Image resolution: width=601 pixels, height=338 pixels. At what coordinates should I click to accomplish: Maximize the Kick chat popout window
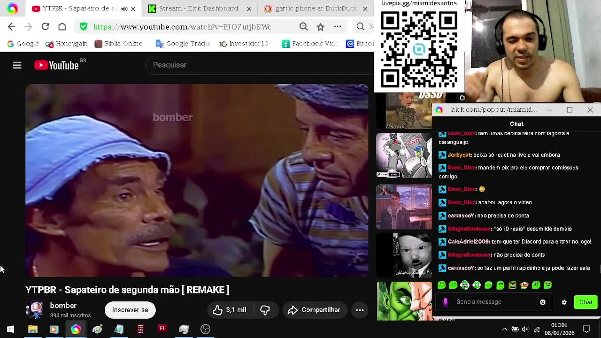(570, 110)
